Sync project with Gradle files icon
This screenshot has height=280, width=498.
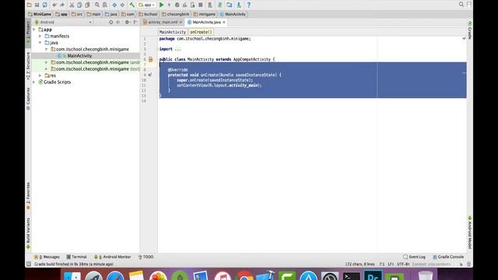(x=219, y=5)
